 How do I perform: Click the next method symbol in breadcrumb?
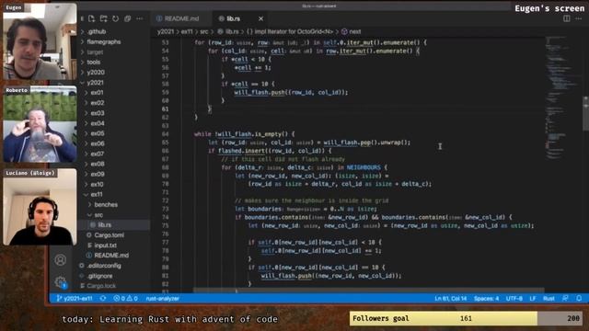[x=351, y=31]
